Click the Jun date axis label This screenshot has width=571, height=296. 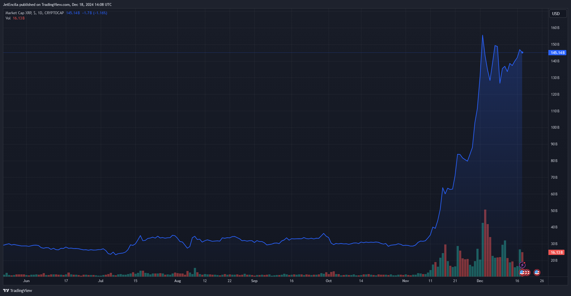[x=26, y=281]
